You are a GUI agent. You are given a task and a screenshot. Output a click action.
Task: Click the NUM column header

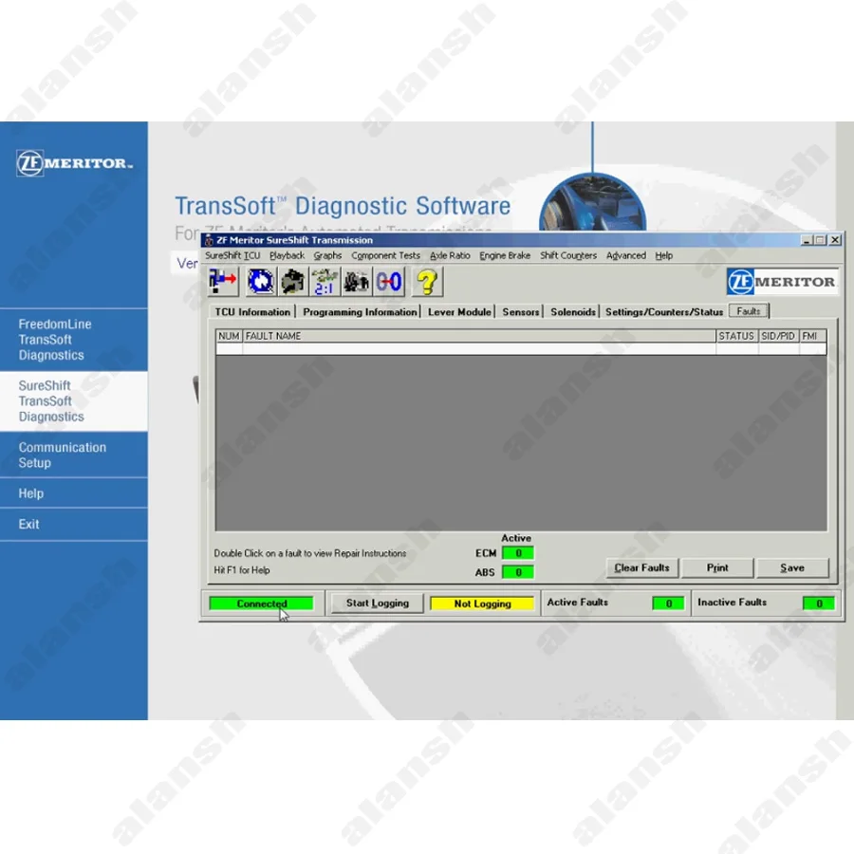point(229,336)
